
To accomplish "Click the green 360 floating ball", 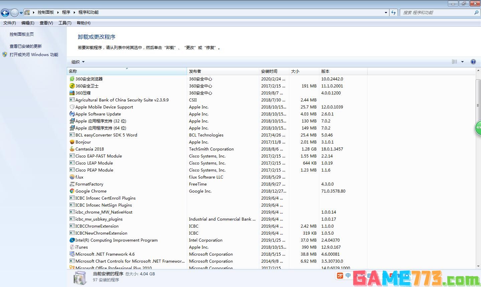I will [x=478, y=127].
